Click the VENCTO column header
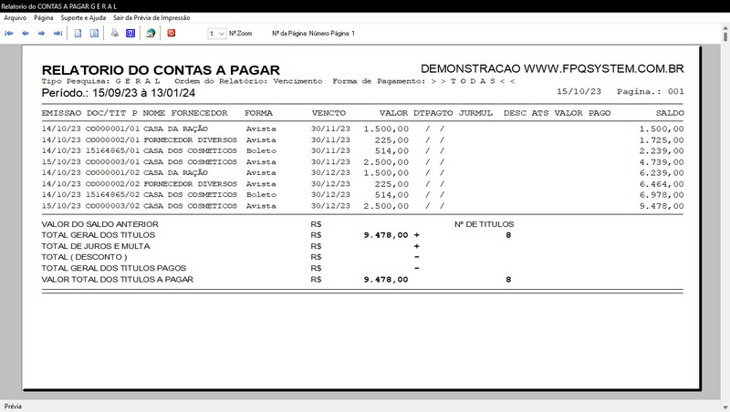The width and height of the screenshot is (730, 412). click(328, 113)
